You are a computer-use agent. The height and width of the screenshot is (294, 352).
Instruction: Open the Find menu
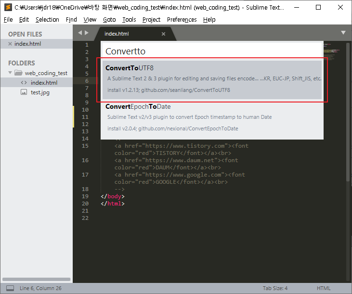(x=71, y=20)
